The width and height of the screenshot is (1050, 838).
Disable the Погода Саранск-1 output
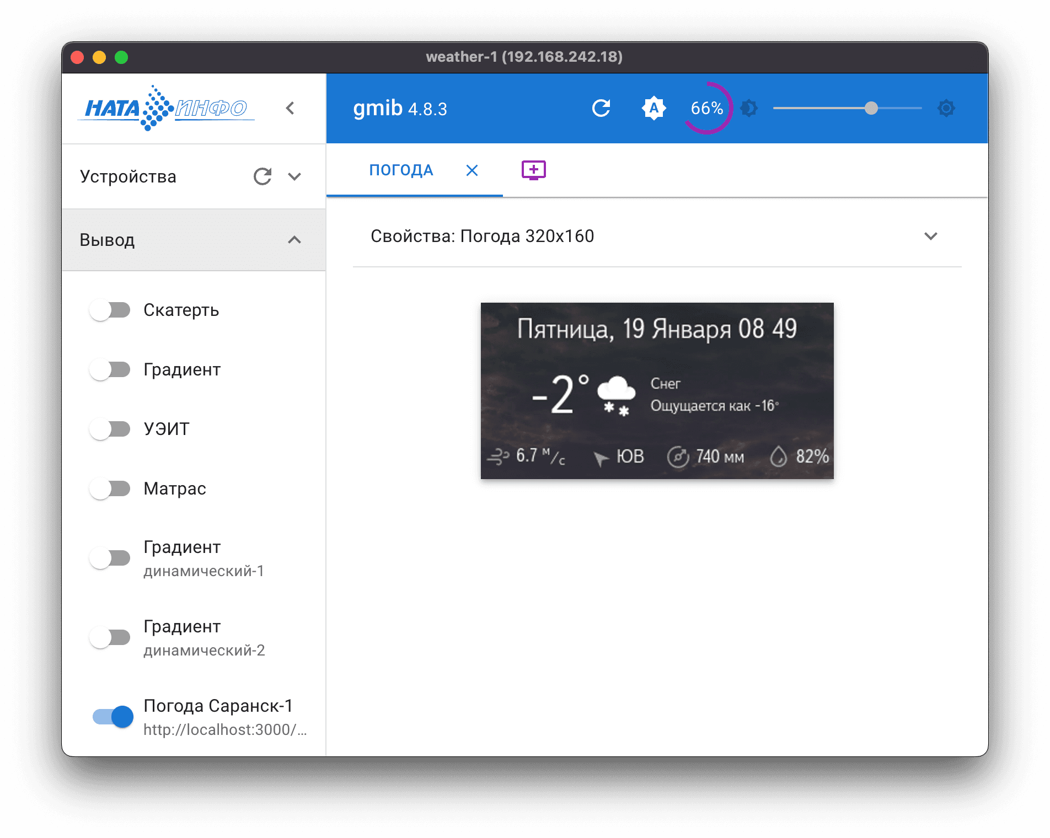113,717
